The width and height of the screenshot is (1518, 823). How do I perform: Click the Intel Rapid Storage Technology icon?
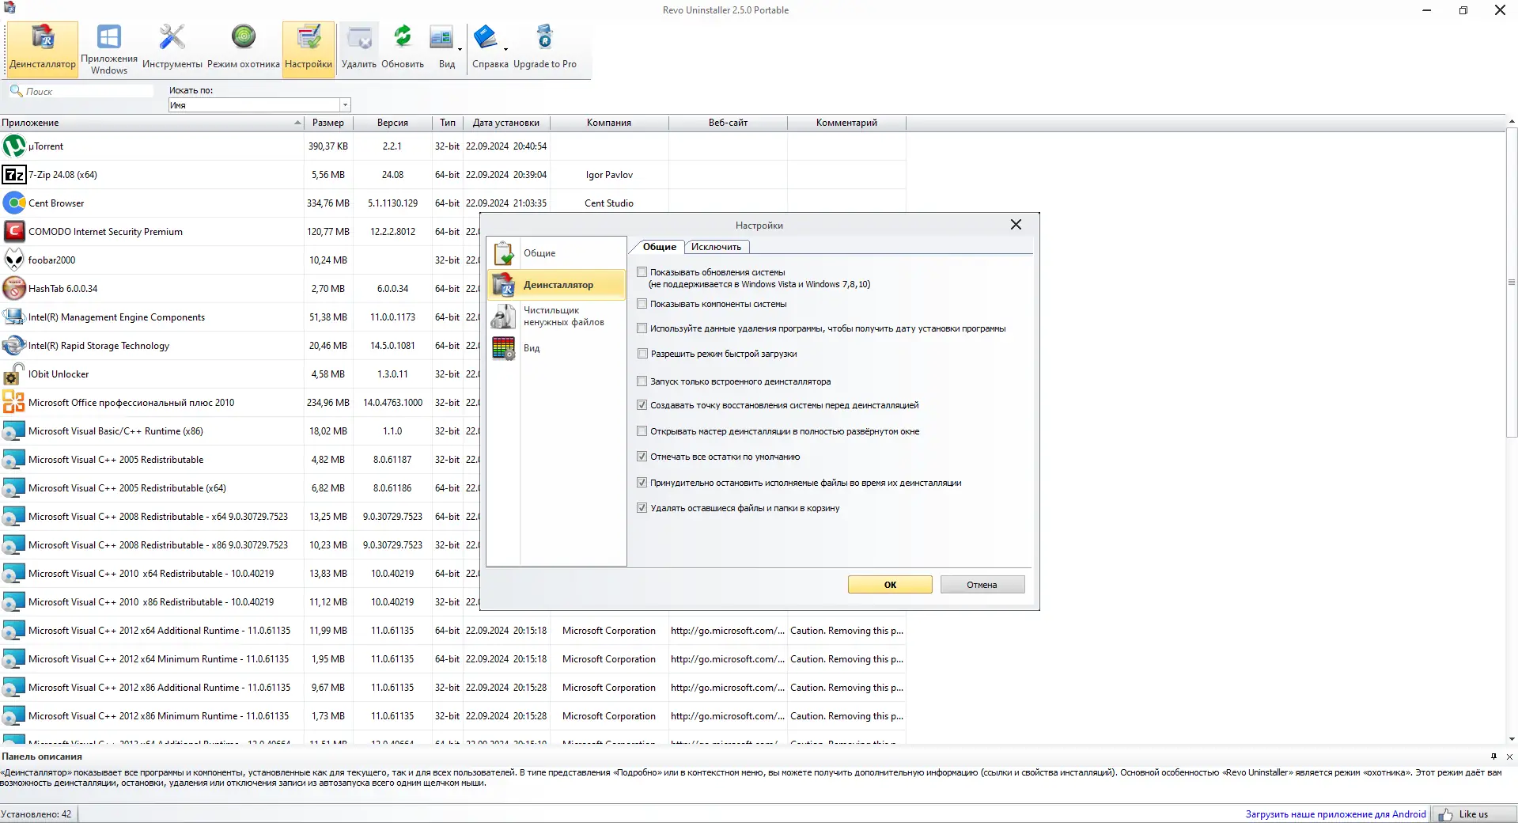[x=14, y=346]
